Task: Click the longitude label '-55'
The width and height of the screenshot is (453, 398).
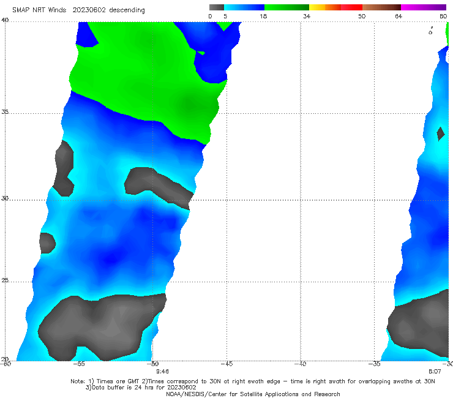Action: click(79, 364)
